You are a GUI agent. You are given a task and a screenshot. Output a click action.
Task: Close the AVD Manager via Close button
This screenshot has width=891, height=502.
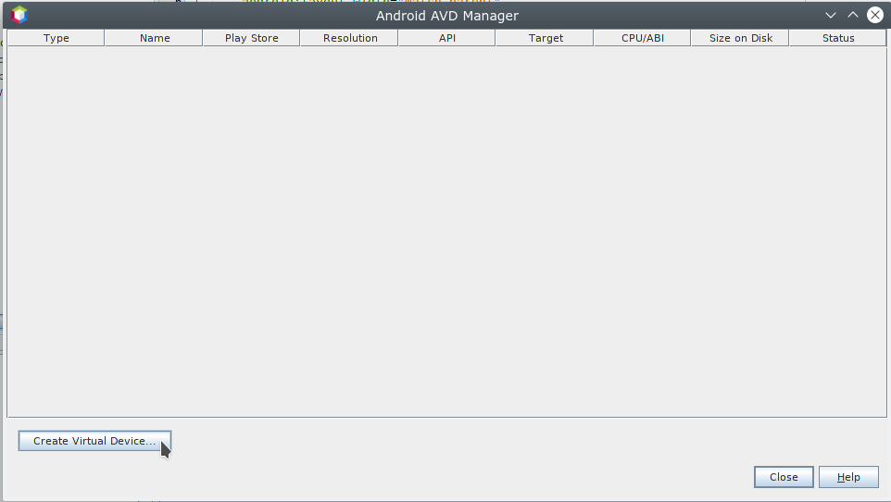point(784,477)
